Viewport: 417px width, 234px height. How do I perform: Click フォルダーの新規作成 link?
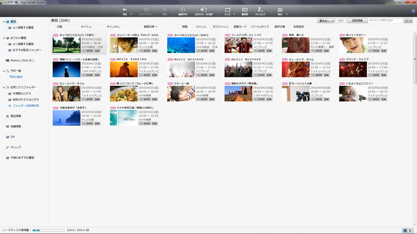point(26,106)
